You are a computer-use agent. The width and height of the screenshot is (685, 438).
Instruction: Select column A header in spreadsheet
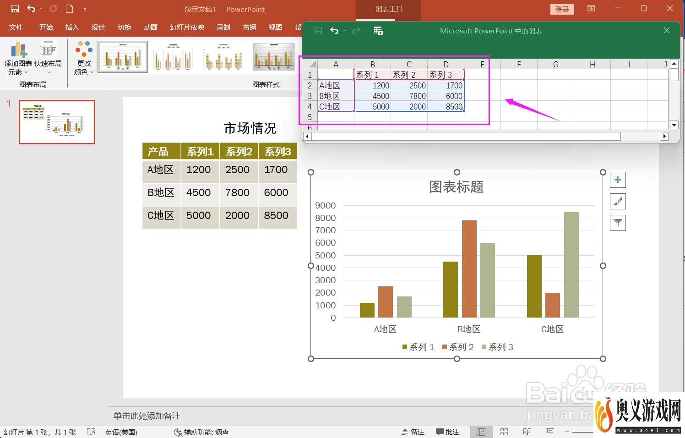[336, 64]
